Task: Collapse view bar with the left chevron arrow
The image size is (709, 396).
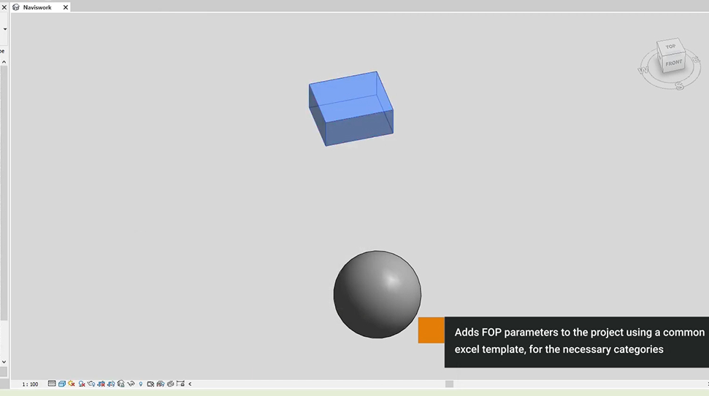Action: 190,384
